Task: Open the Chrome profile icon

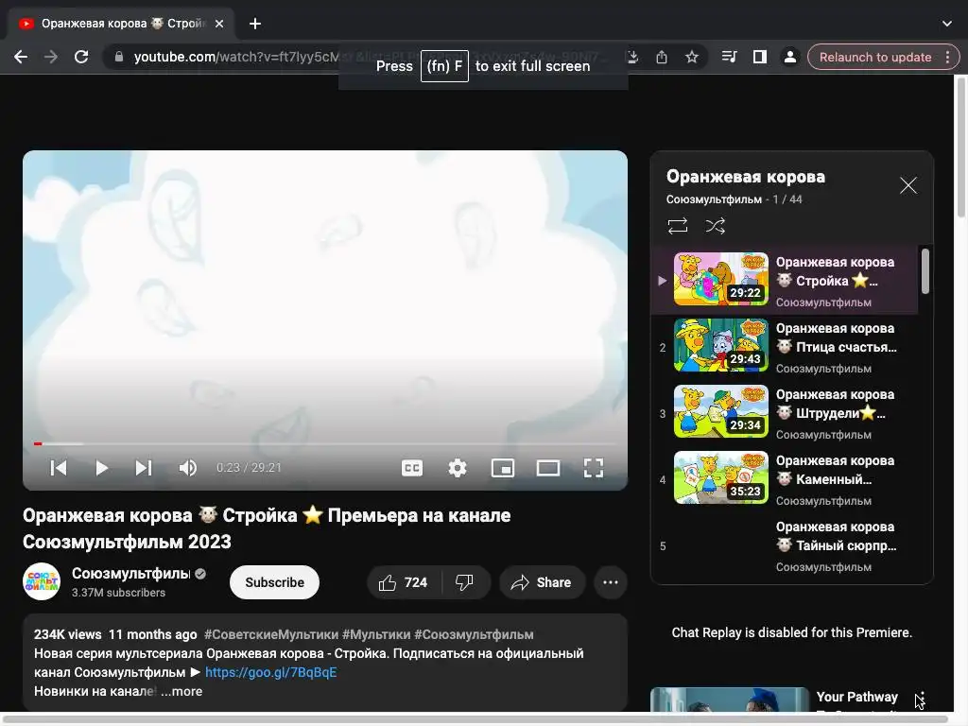Action: 789,57
